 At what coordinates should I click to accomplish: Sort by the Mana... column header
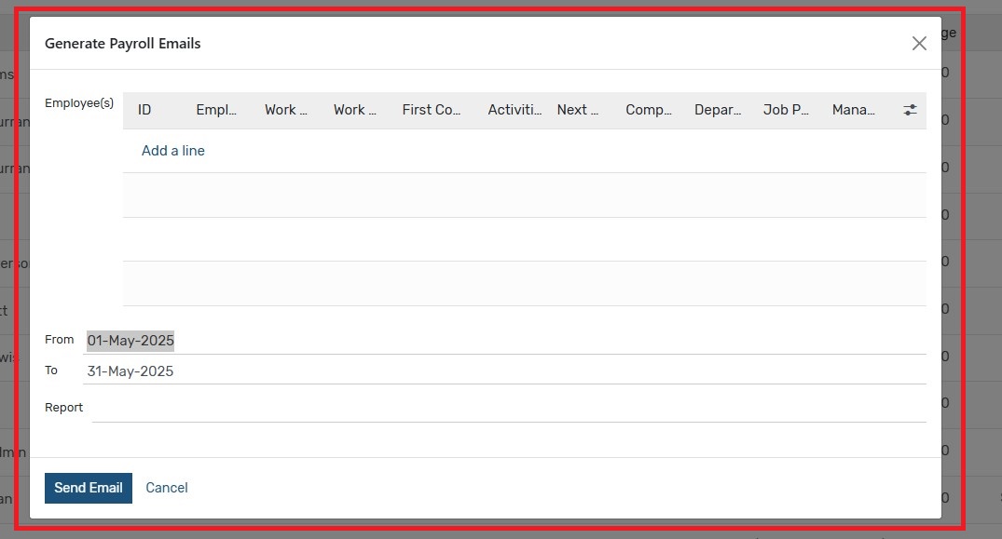(854, 110)
